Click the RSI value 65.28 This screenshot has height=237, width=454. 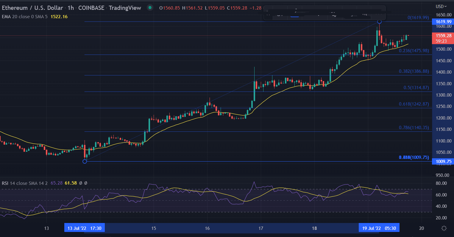coord(56,183)
